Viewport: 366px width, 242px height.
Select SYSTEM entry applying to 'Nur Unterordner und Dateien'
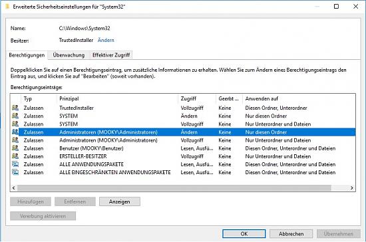tap(184, 124)
